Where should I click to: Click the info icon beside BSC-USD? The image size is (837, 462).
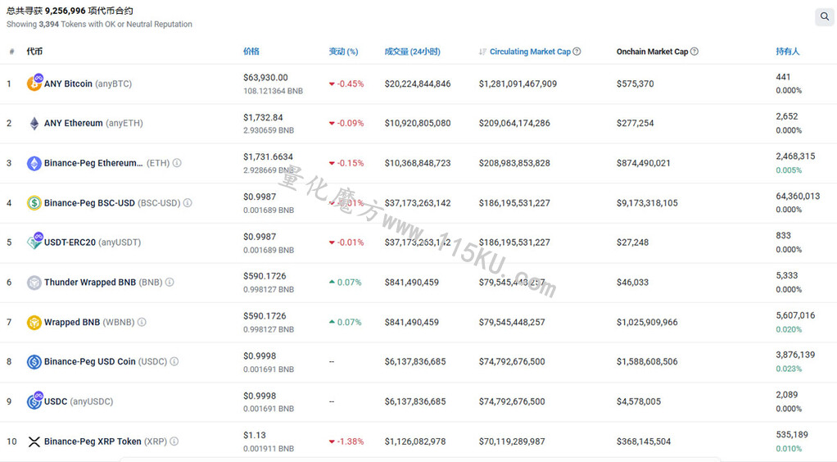point(188,203)
